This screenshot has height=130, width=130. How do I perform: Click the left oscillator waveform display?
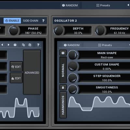[20, 108]
